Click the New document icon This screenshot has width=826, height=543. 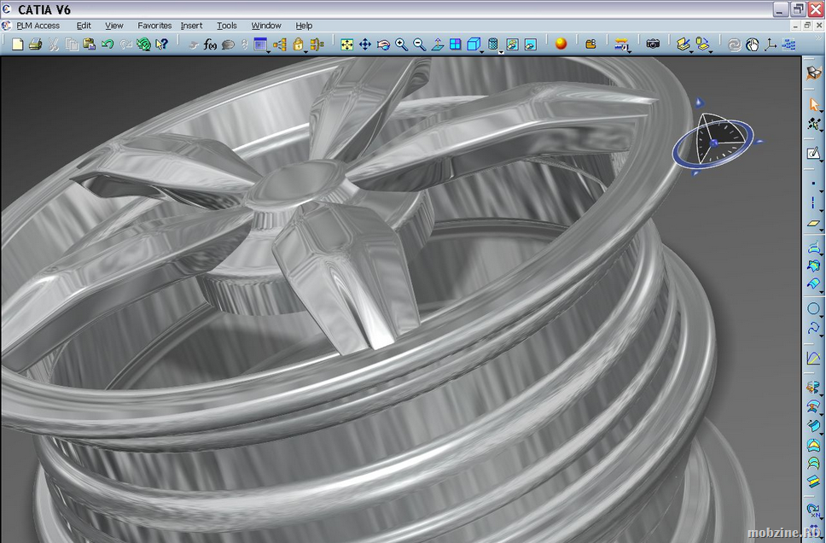[x=17, y=44]
